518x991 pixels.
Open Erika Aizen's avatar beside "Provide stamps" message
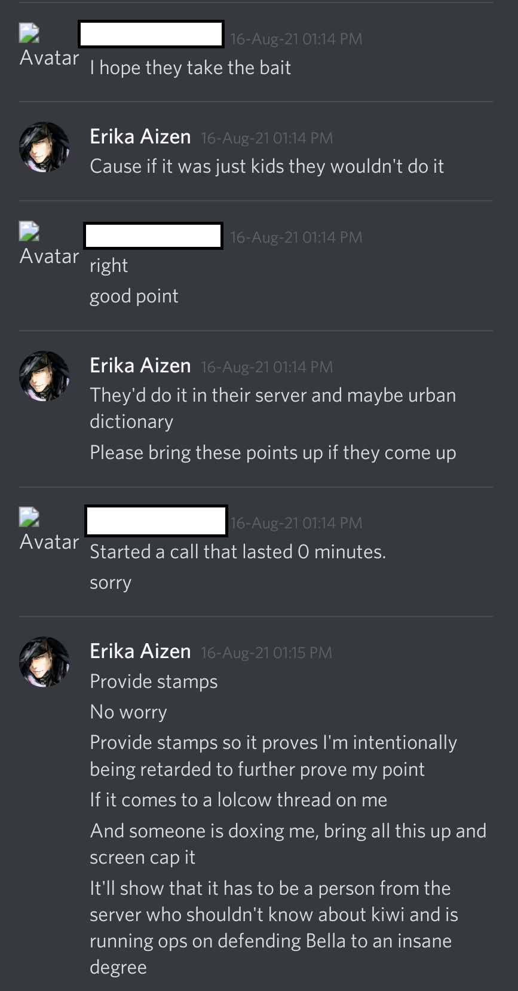(x=44, y=662)
